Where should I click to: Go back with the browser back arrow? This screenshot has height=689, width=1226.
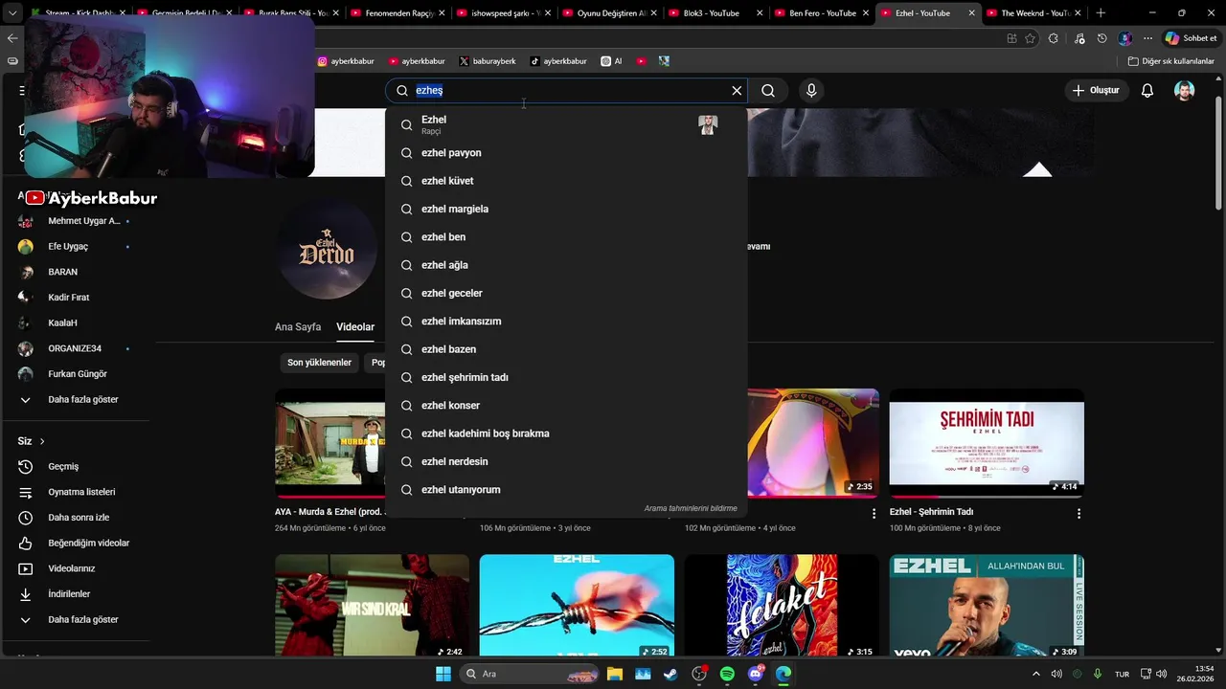tap(12, 38)
